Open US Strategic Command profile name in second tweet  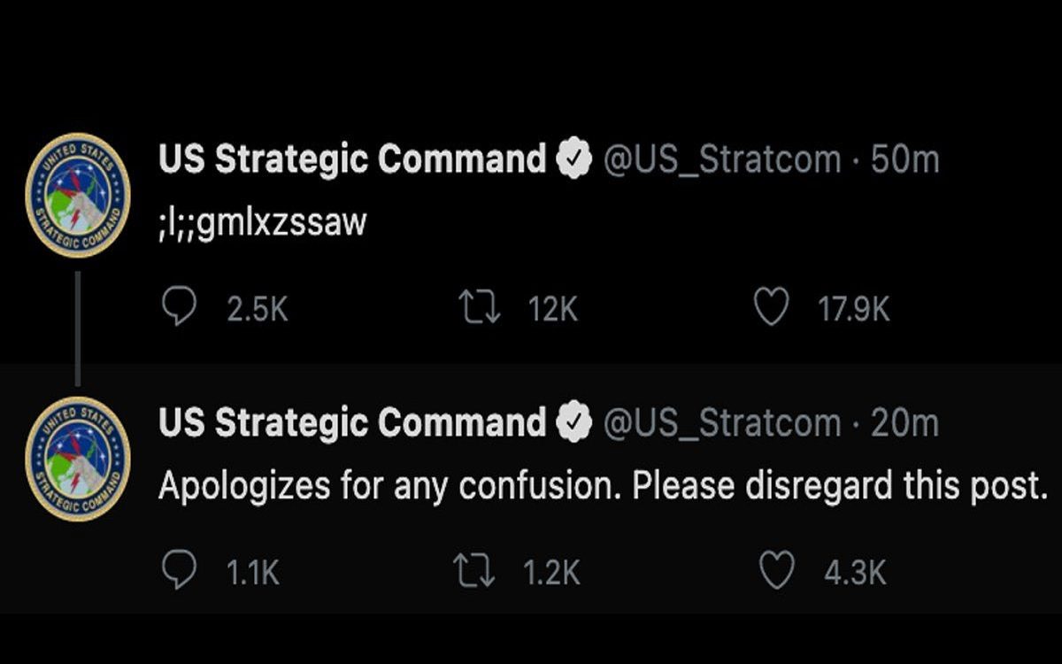[x=352, y=423]
